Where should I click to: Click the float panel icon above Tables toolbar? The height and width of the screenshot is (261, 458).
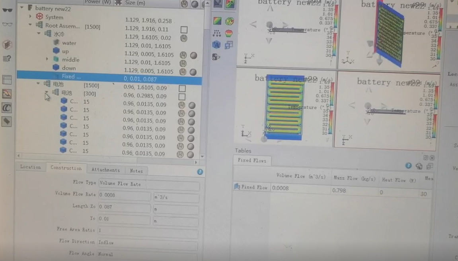click(426, 158)
